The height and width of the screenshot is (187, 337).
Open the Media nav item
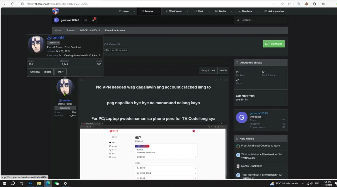[x=220, y=11]
